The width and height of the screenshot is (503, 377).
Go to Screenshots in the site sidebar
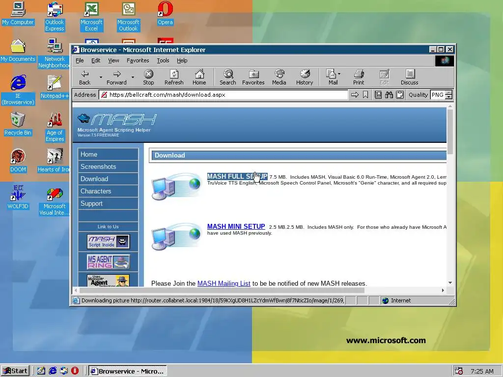108,166
